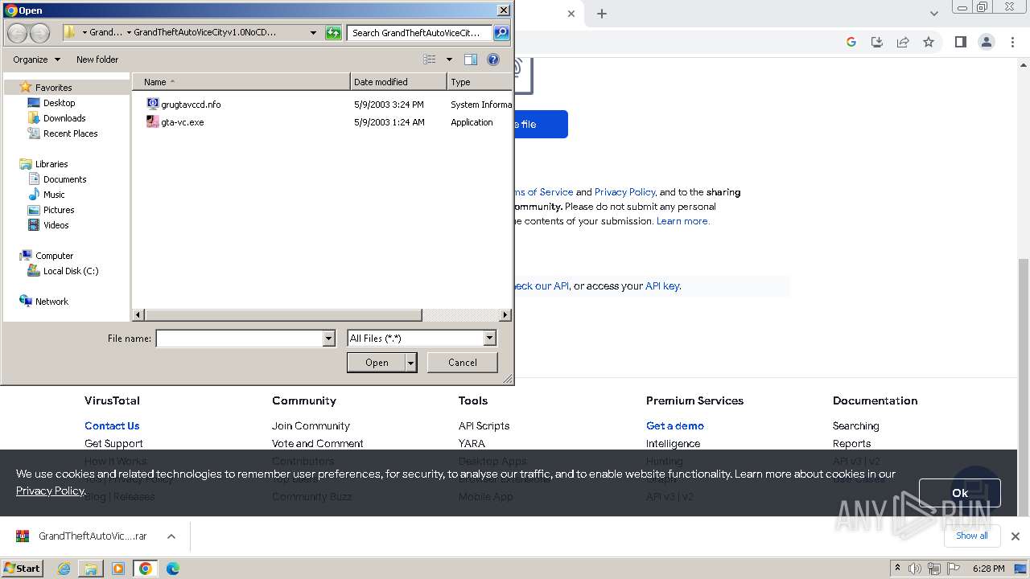Expand the view options dropdown arrow

coord(449,60)
